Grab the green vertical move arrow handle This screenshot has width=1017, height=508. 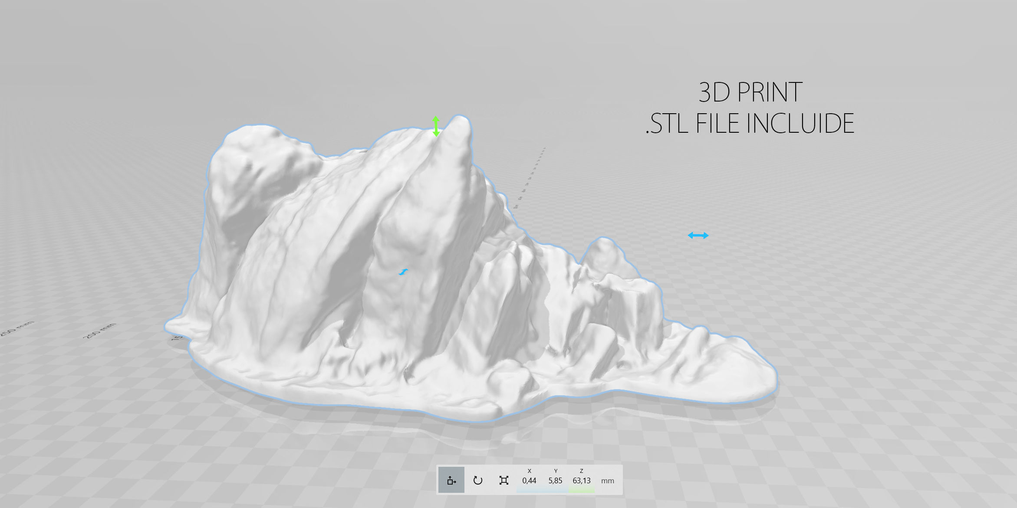coord(436,126)
